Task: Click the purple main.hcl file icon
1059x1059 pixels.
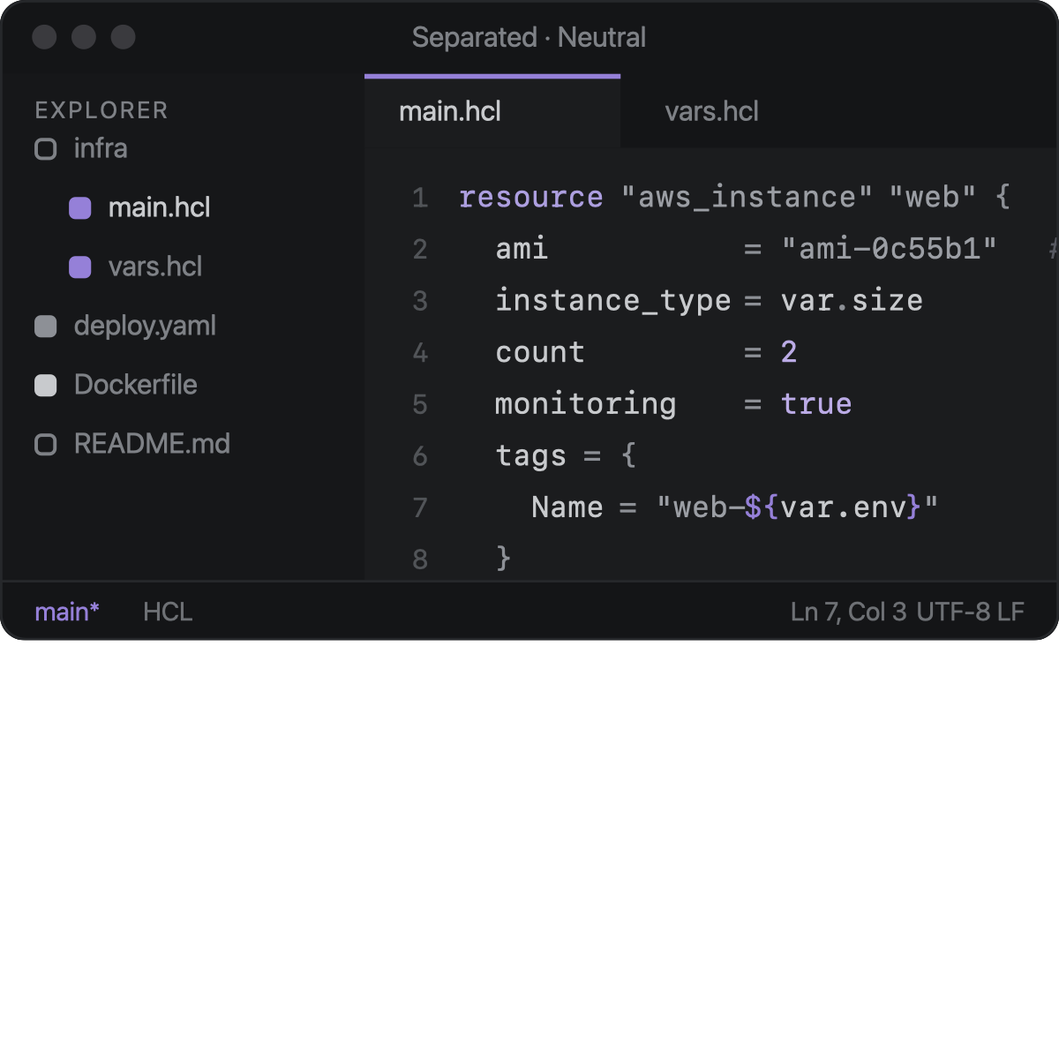Action: 80,208
